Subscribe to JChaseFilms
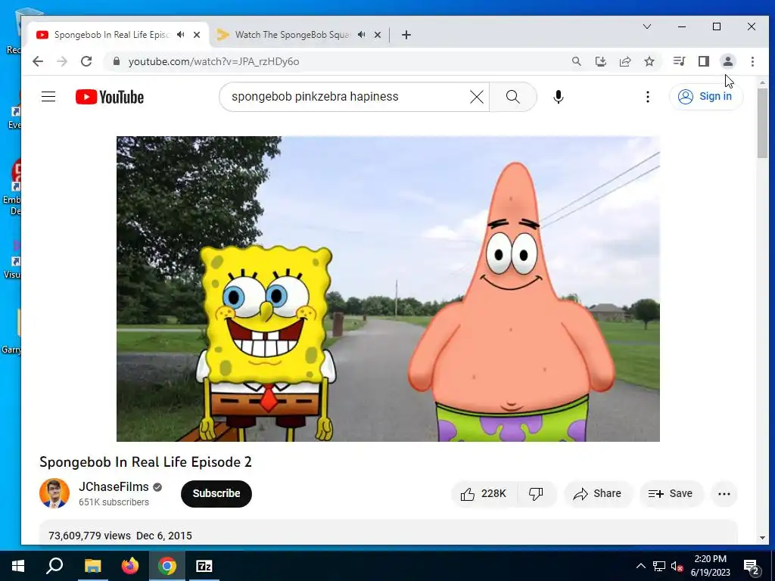775x581 pixels. (x=216, y=493)
